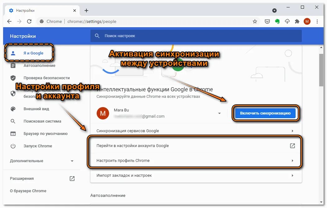Open the Chrome three-dot menu
The height and width of the screenshot is (208, 327).
317,21
